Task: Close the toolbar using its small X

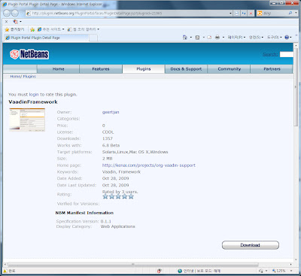Action: pos(6,22)
